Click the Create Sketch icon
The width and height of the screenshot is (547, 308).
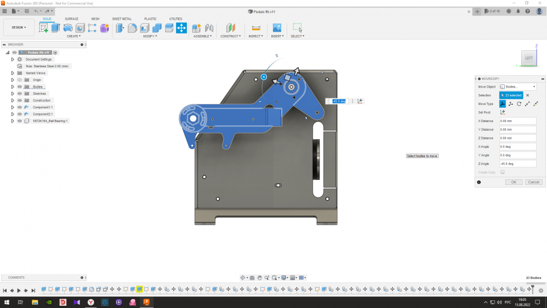(x=43, y=28)
